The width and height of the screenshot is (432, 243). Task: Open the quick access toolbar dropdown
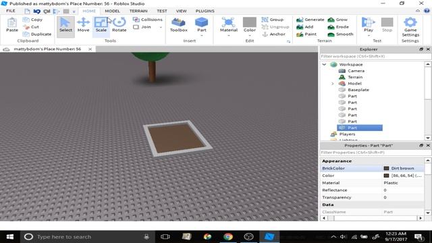(x=74, y=11)
